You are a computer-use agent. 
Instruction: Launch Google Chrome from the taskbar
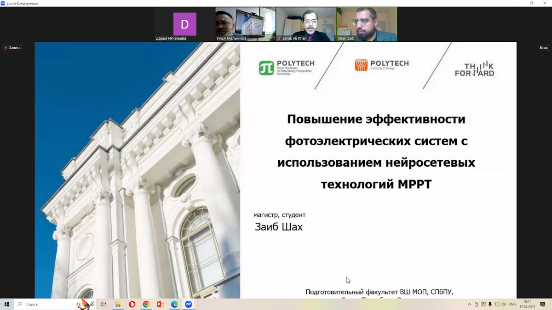pyautogui.click(x=146, y=304)
